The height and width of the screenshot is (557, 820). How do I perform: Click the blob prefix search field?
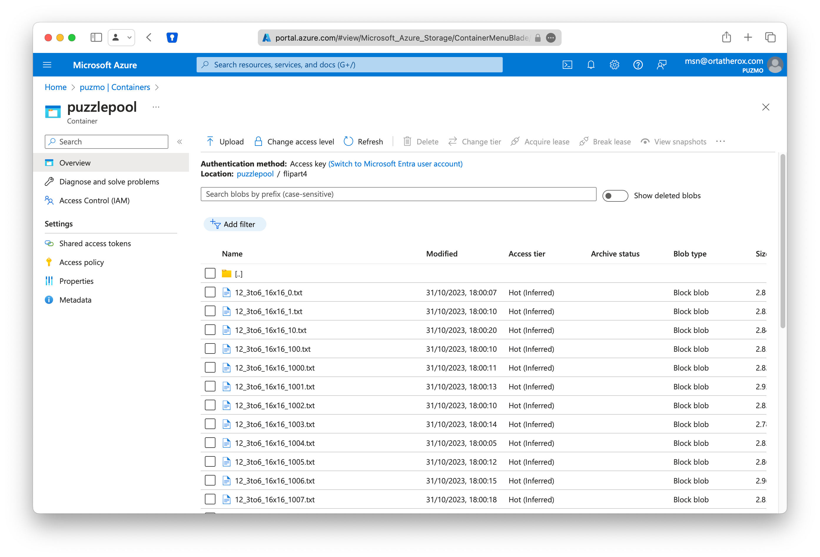398,194
